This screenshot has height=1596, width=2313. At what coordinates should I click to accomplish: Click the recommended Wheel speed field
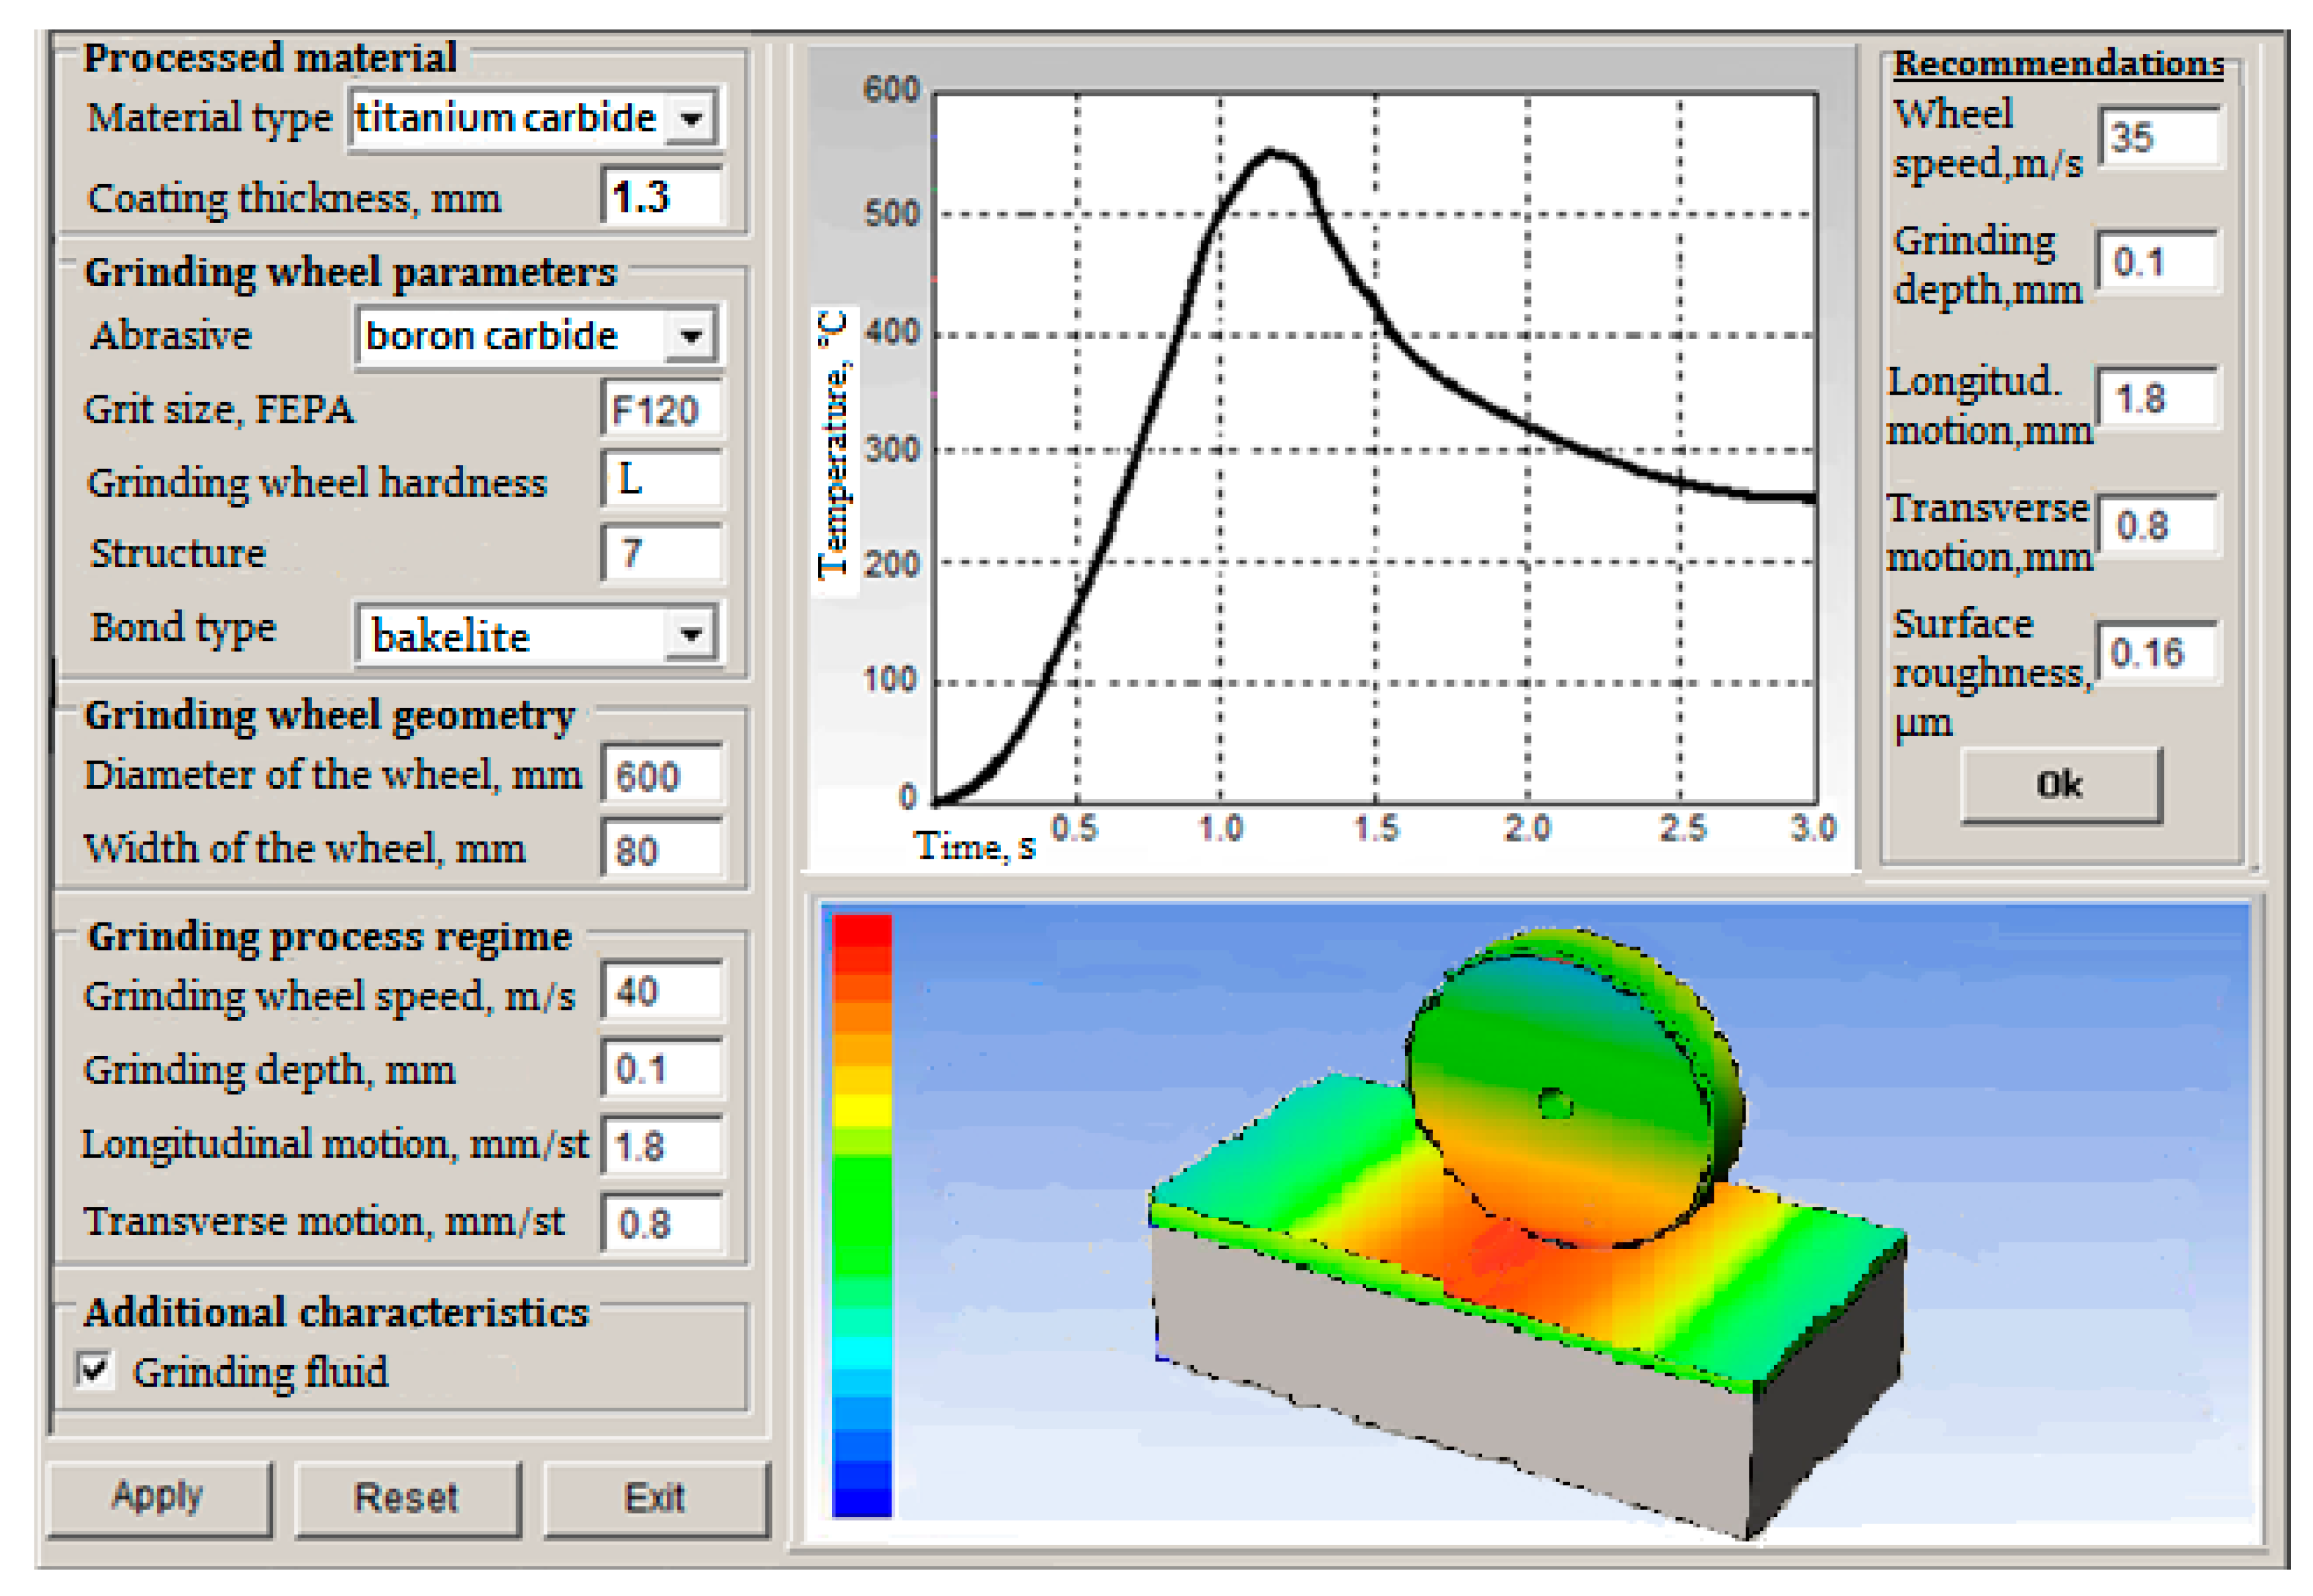pos(2157,137)
